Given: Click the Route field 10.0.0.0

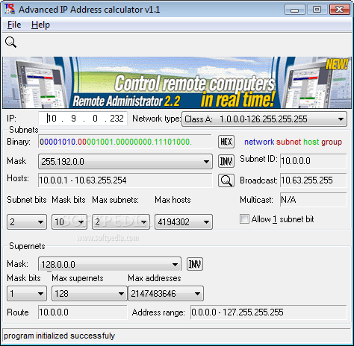Looking at the screenshot, I should tap(83, 312).
